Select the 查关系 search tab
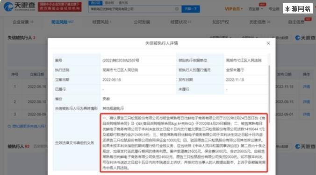Viewport: 316px width, 175px height. pos(123,3)
